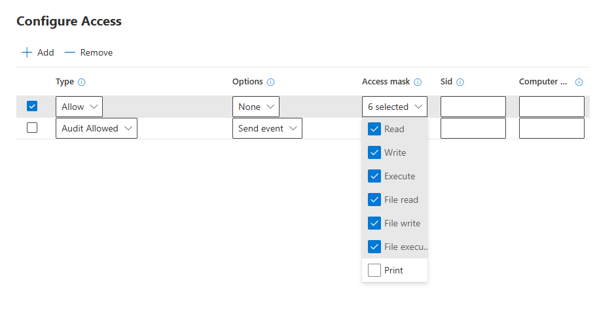The height and width of the screenshot is (333, 597).
Task: Open the Access mask info icon
Action: 418,82
